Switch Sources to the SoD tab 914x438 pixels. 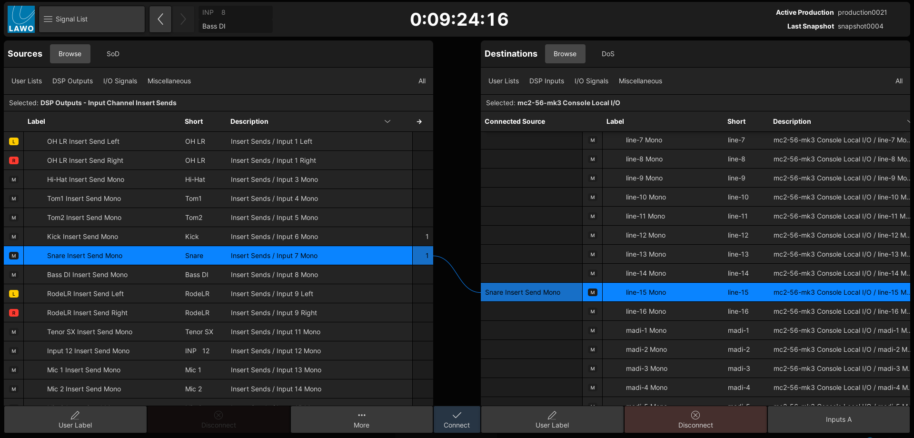[113, 54]
